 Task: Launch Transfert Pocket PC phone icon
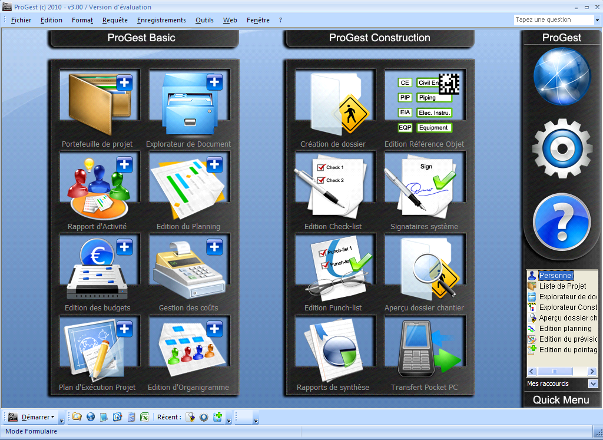[x=429, y=348]
